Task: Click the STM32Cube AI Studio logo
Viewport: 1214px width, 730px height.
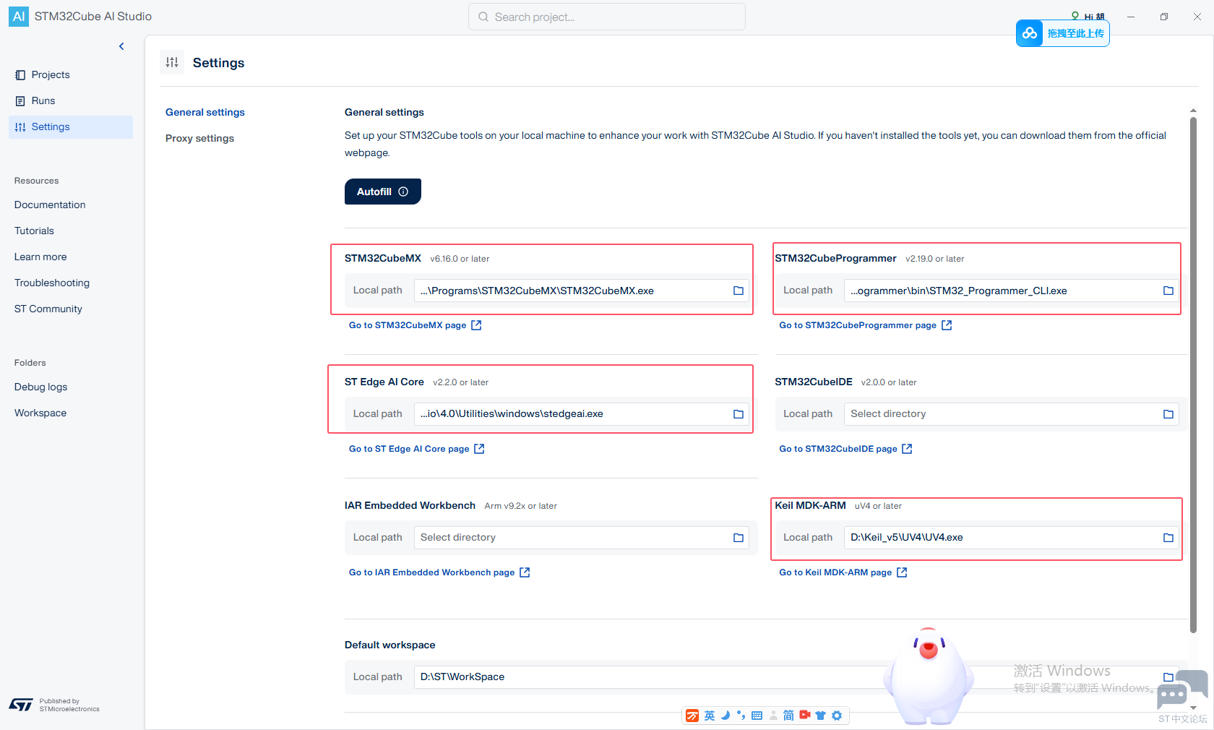Action: tap(19, 17)
